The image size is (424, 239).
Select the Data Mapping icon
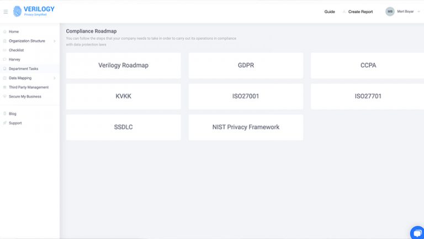(x=4, y=78)
